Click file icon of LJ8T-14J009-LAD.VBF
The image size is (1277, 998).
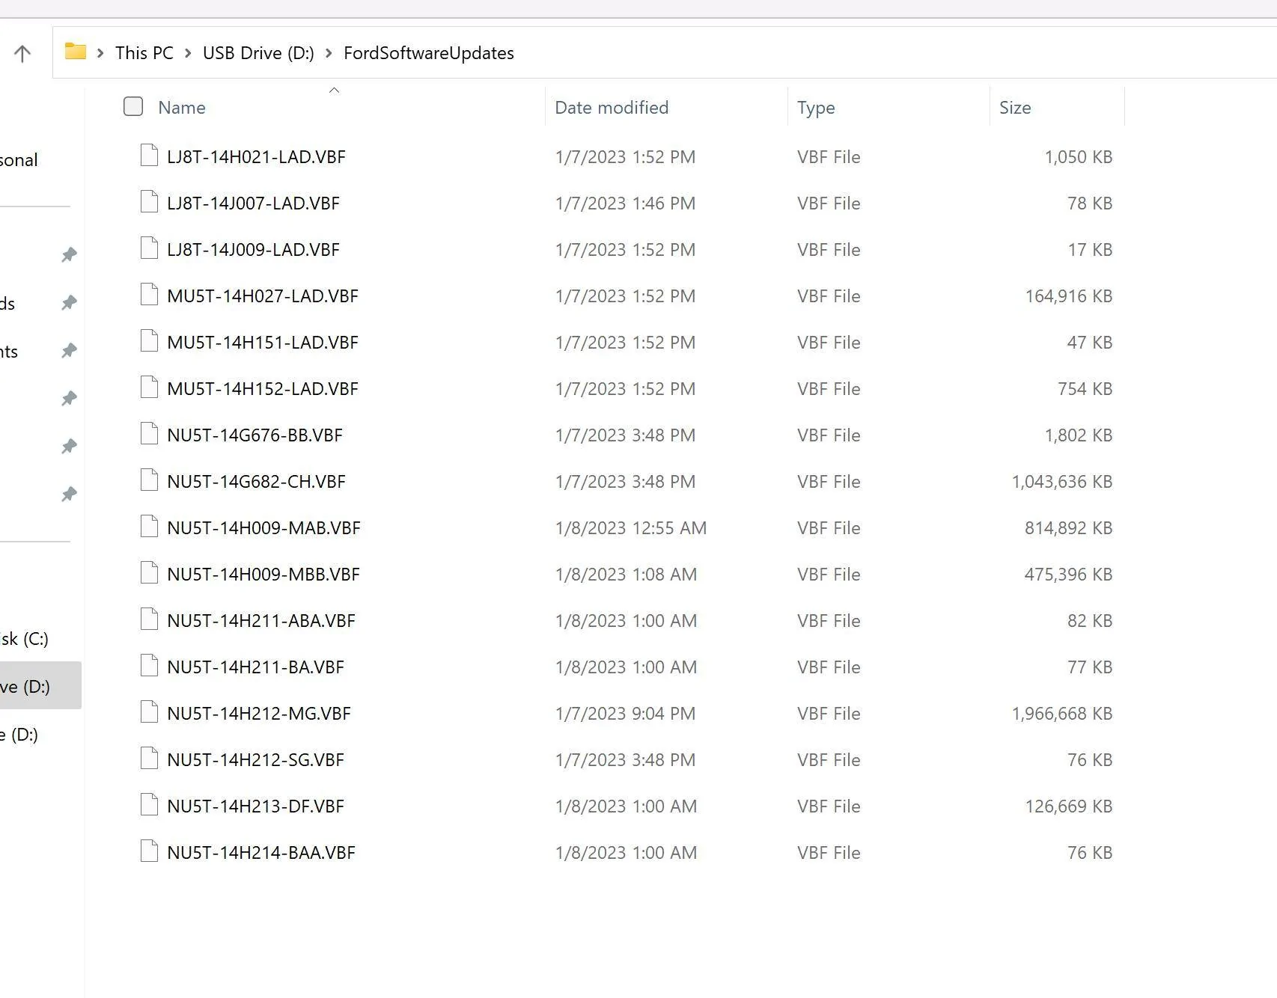point(149,248)
